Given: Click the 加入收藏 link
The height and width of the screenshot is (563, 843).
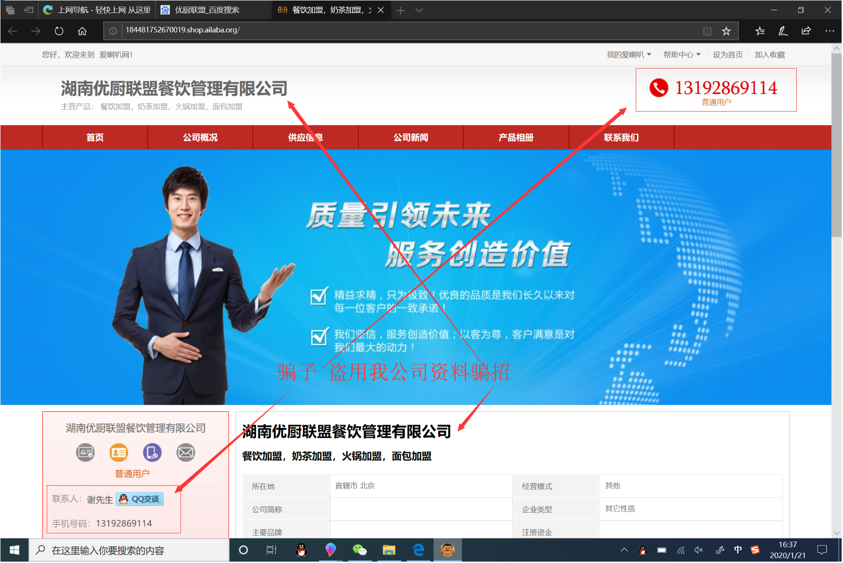Looking at the screenshot, I should click(x=769, y=55).
